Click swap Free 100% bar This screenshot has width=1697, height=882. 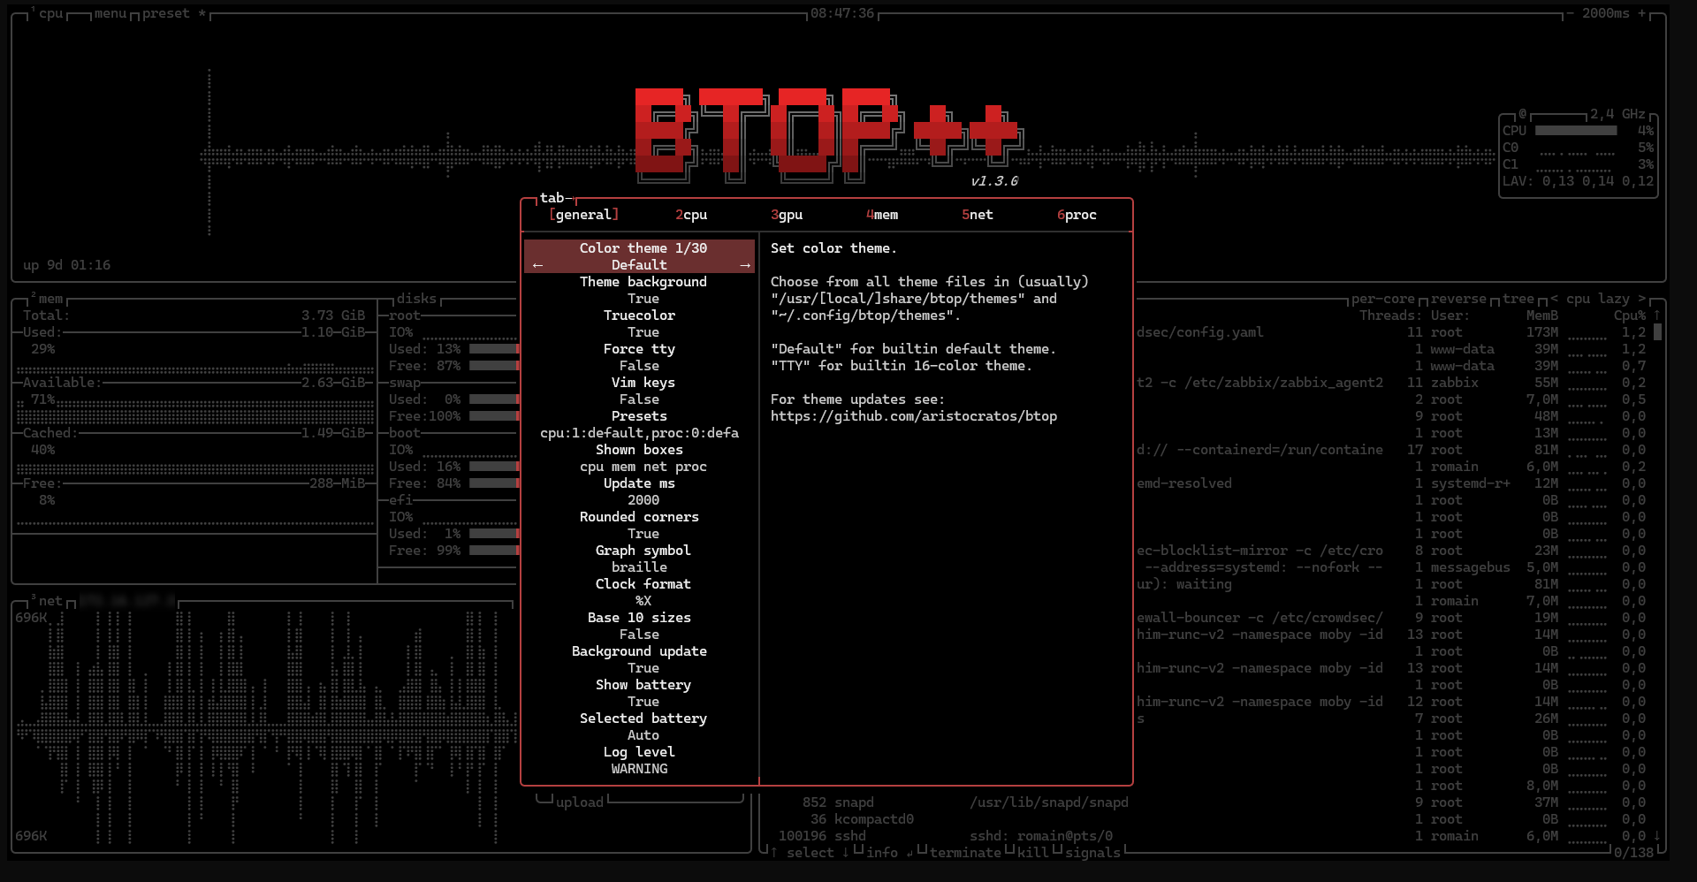pos(494,416)
